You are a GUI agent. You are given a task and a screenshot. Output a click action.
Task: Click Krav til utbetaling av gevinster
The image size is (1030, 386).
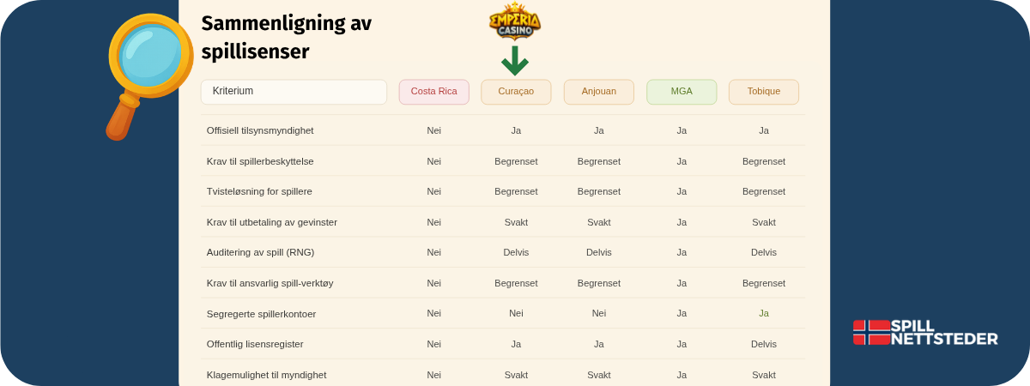[272, 222]
